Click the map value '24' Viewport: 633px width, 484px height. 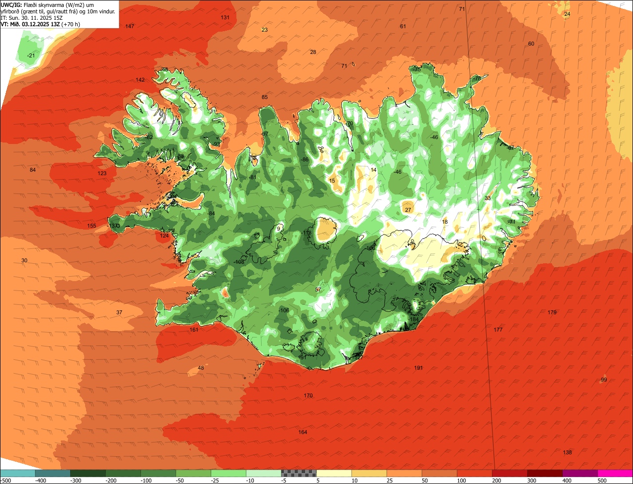coord(567,14)
